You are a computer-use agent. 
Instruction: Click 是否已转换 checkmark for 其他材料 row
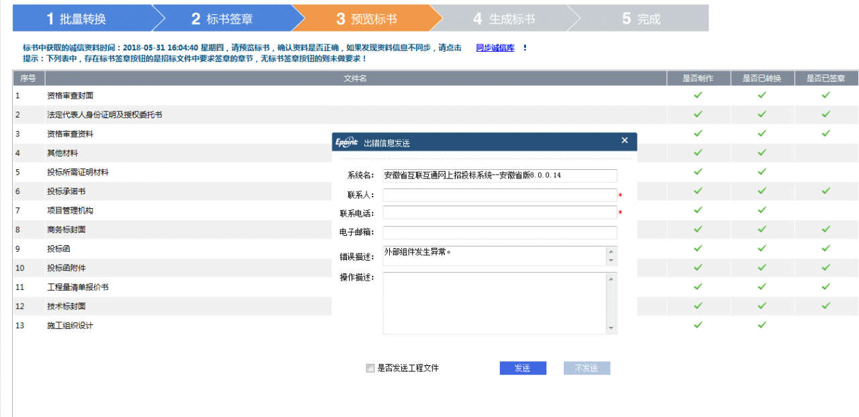click(762, 152)
